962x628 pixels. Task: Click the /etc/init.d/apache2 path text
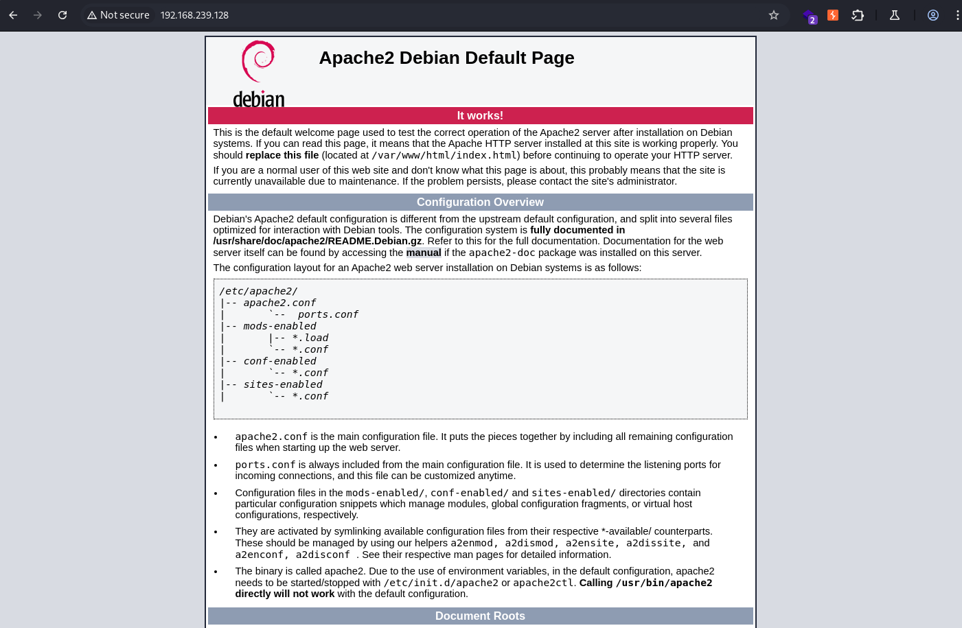441,583
